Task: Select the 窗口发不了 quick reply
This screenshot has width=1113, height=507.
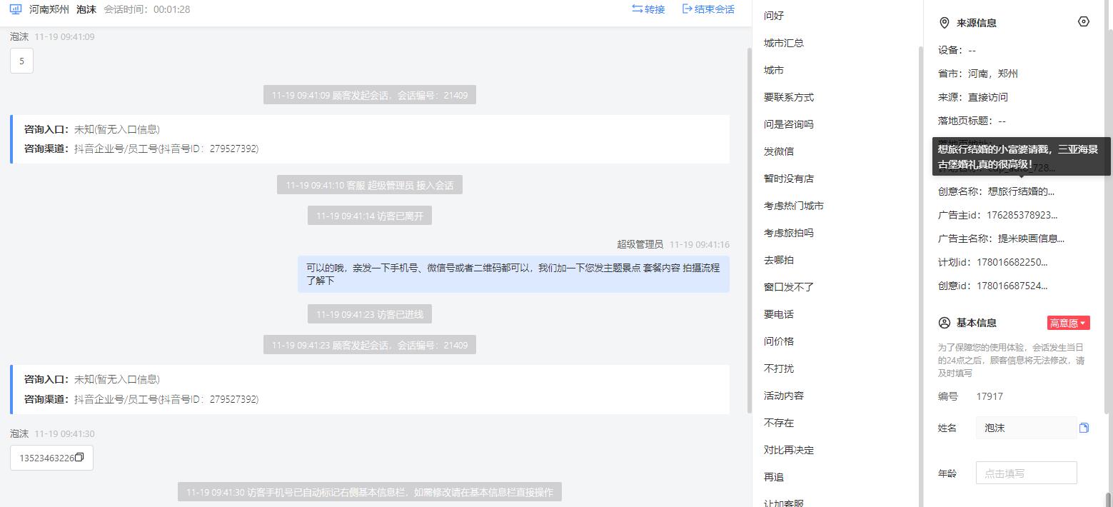Action: tap(789, 287)
